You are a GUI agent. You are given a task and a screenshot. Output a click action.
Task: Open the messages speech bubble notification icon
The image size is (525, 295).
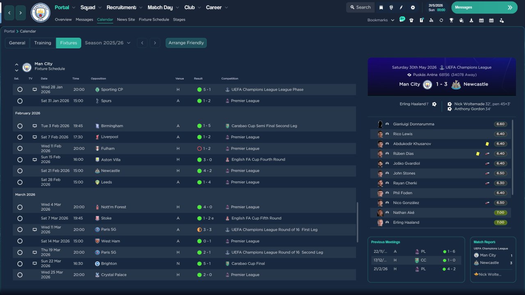pyautogui.click(x=402, y=20)
